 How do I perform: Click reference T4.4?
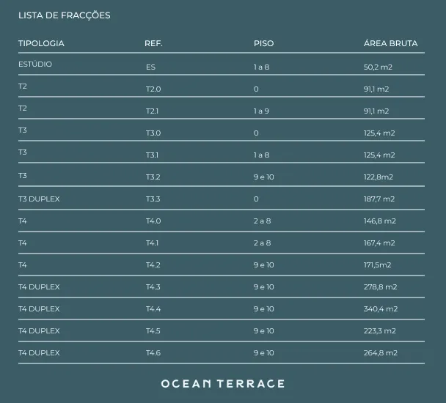153,309
